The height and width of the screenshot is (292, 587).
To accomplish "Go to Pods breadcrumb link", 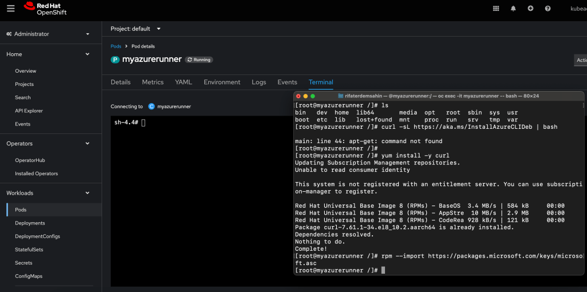I will [116, 46].
